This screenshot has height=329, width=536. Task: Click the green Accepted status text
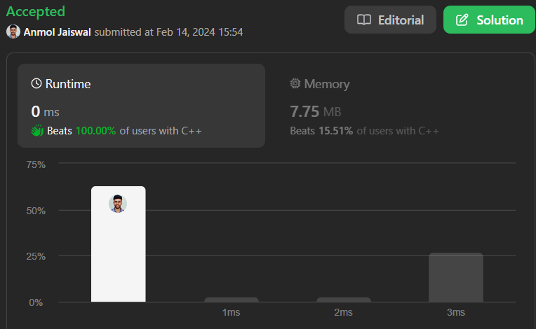pos(36,11)
